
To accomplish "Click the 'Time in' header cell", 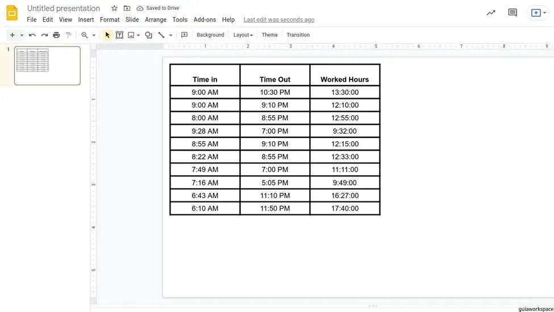I will click(x=205, y=75).
